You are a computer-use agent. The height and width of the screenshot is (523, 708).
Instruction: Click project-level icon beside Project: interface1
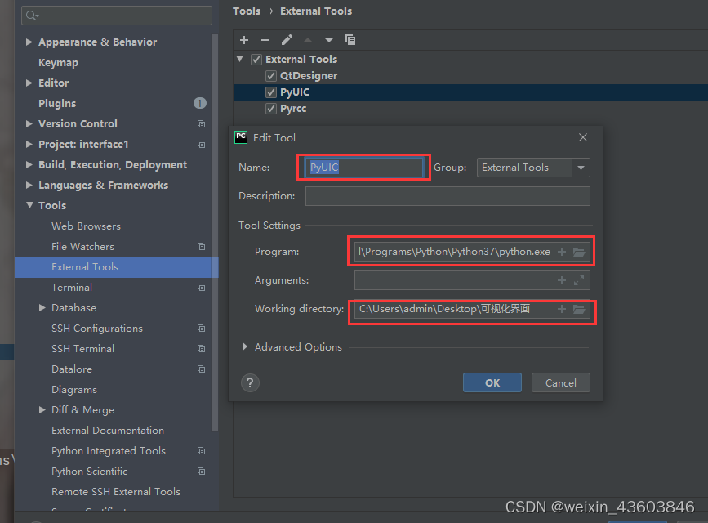tap(202, 144)
